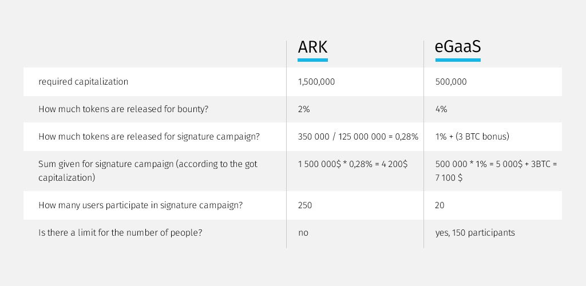Click the blue underline beneath eGaaS
The height and width of the screenshot is (286, 586).
point(458,60)
